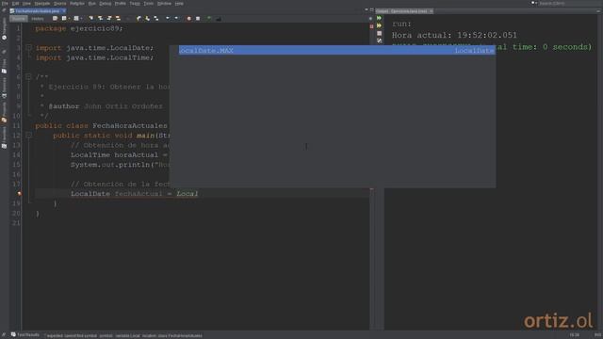Open the Run menu

coord(92,4)
